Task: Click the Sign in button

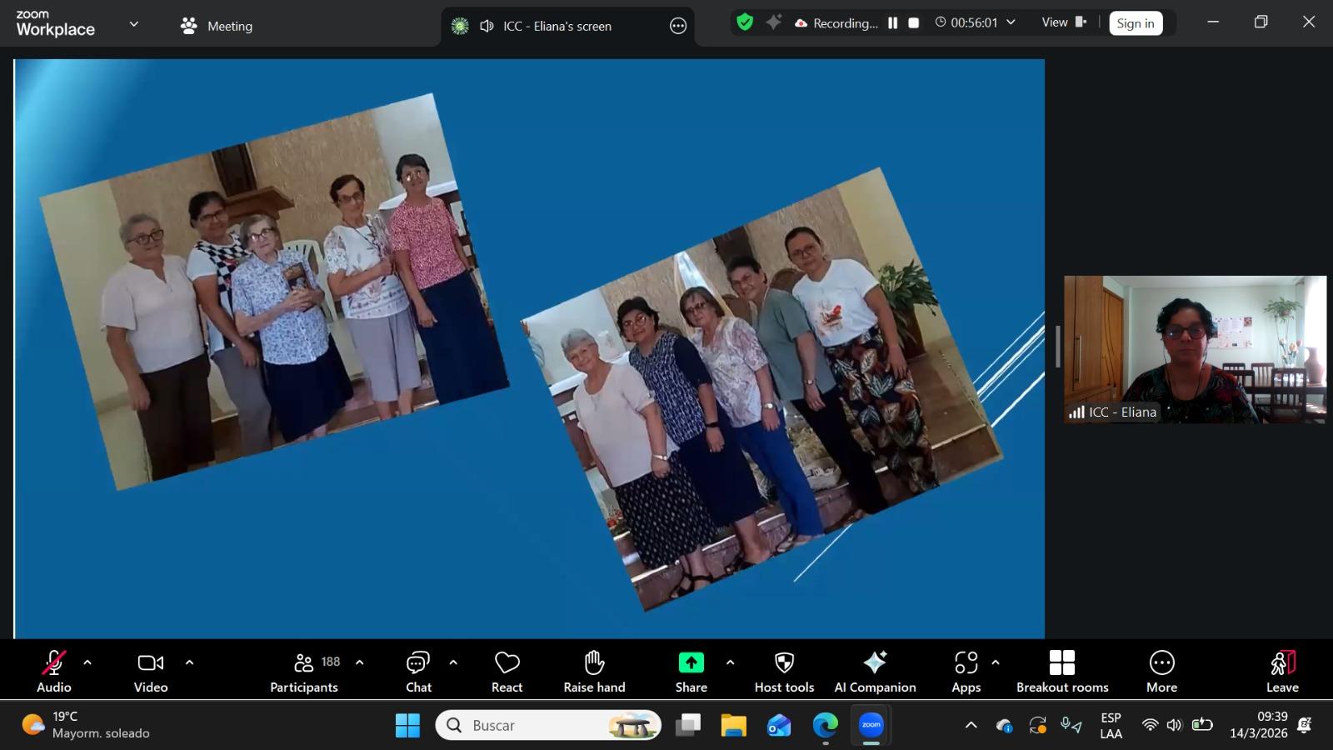Action: pyautogui.click(x=1135, y=23)
